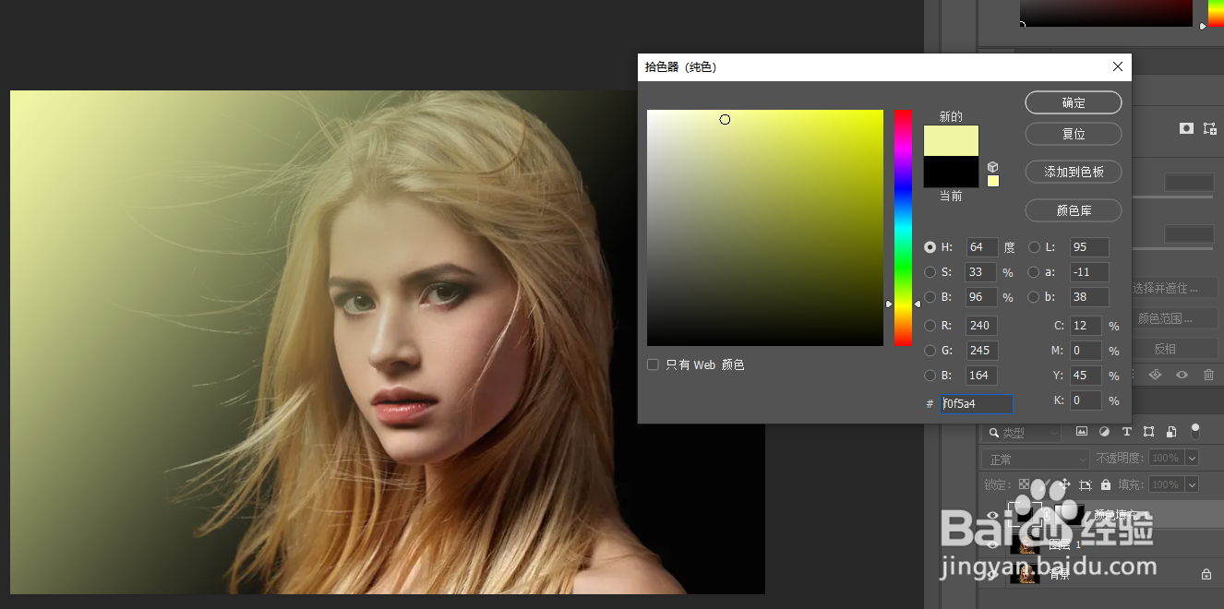Select the L lightness radio button
The width and height of the screenshot is (1224, 609).
pos(1034,247)
